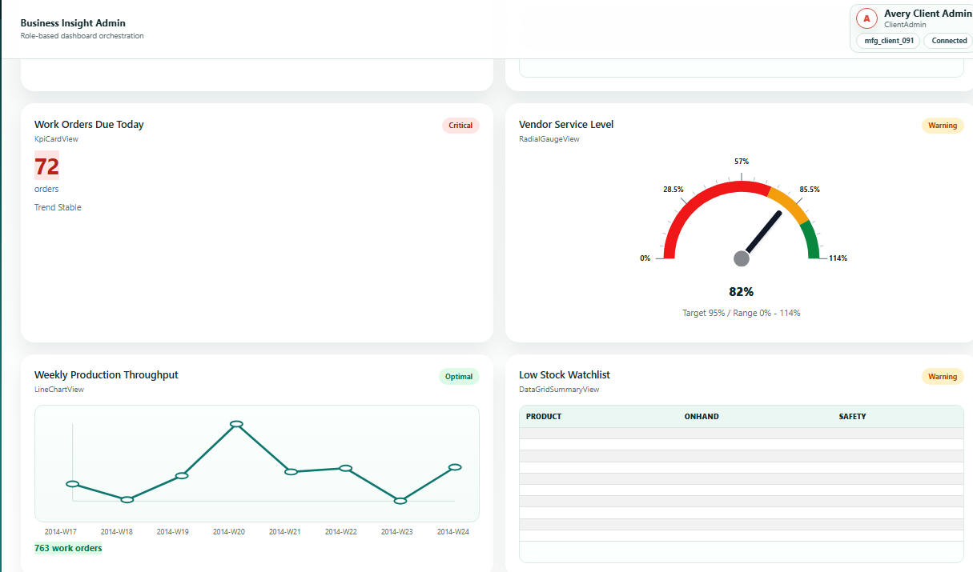Click the 57% gauge tick label
Image resolution: width=973 pixels, height=572 pixels.
coord(742,162)
